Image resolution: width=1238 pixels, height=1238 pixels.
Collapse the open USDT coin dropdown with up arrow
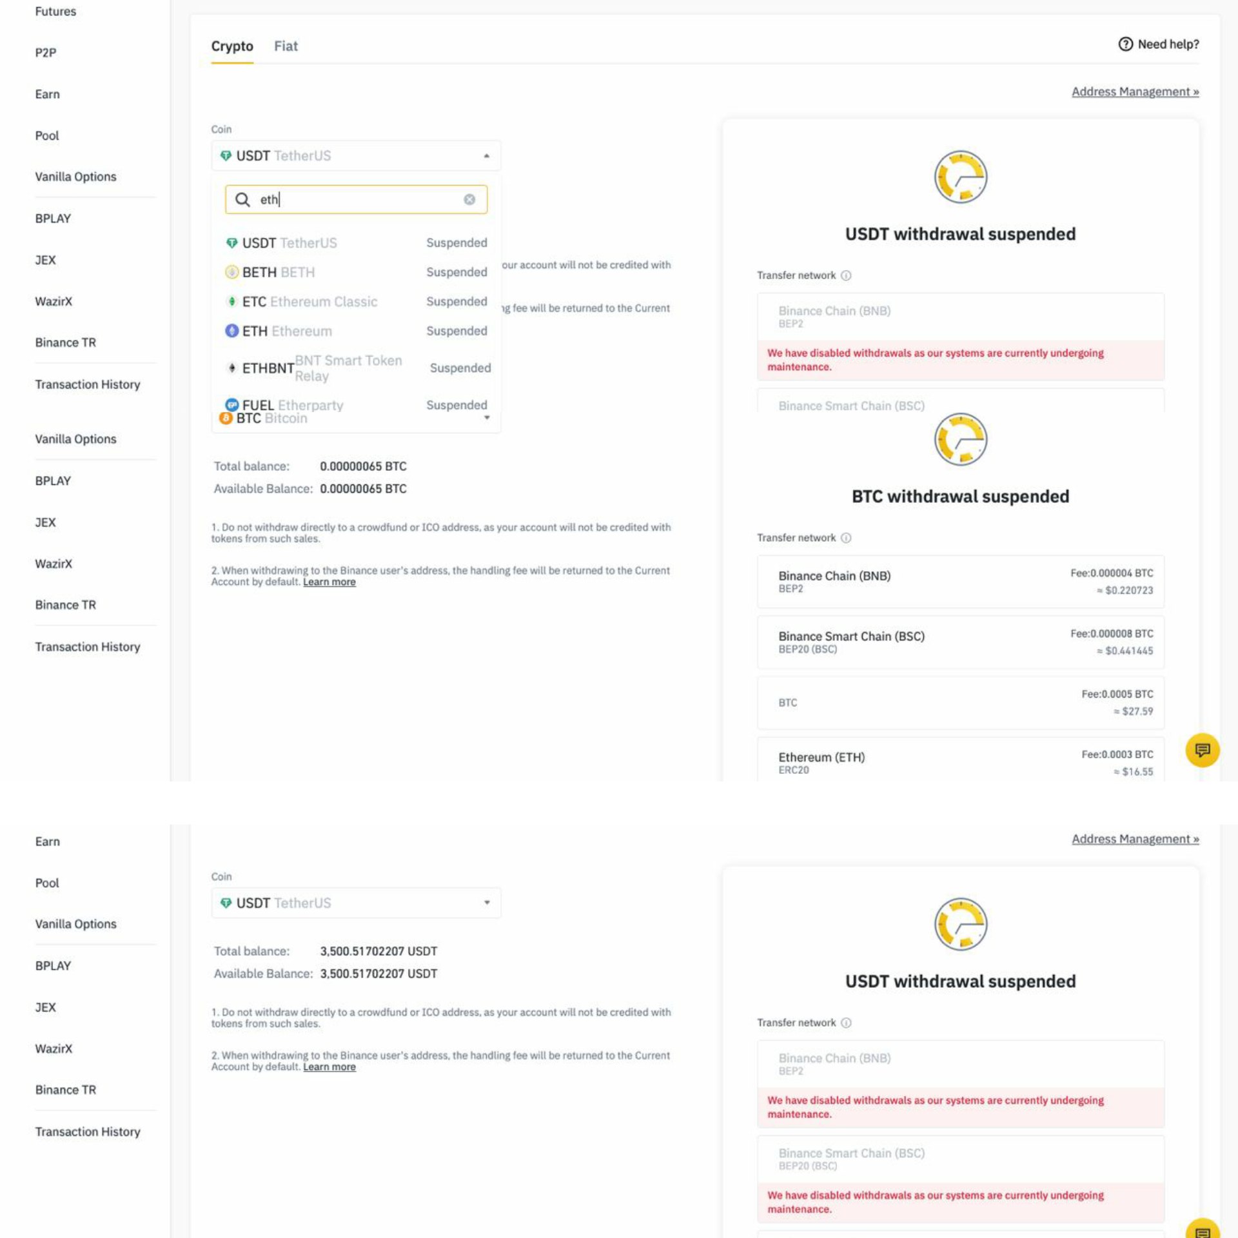click(486, 156)
